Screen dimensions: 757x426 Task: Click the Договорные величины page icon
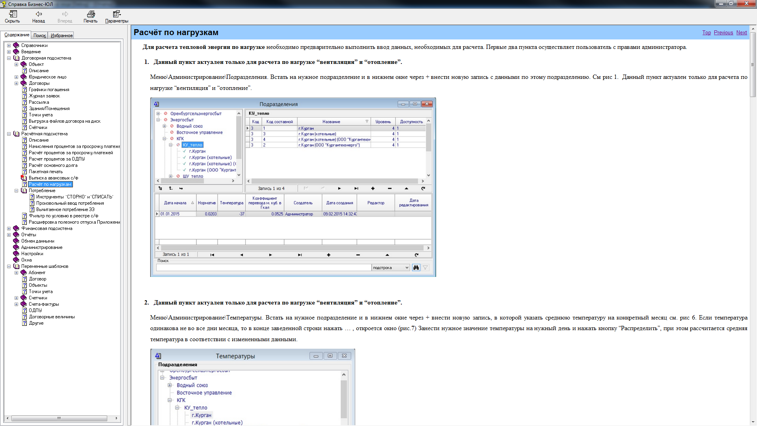[24, 317]
